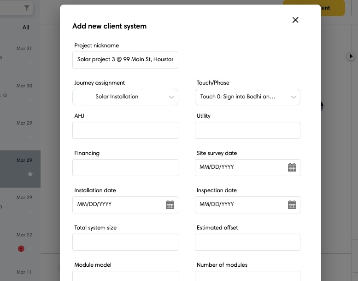Screen dimensions: 358x281
Task: Close the Add new client system dialog
Action: coord(295,20)
